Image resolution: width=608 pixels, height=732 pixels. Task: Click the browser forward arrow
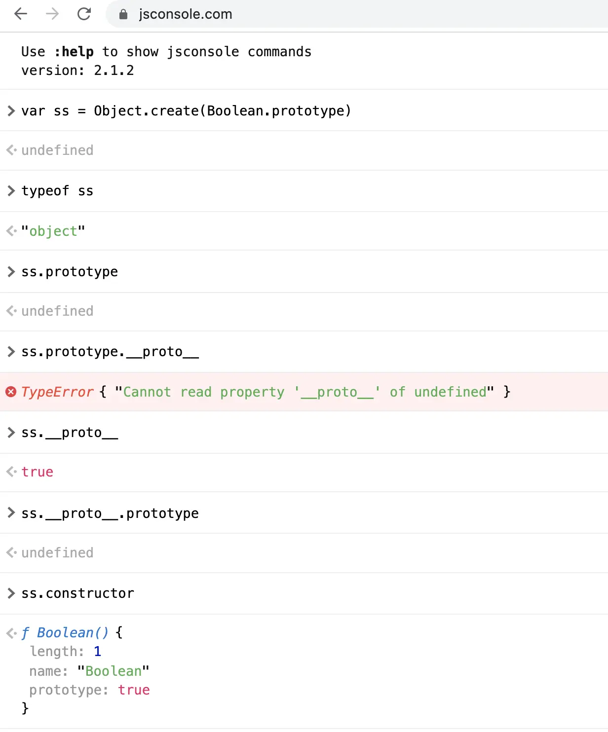point(52,14)
